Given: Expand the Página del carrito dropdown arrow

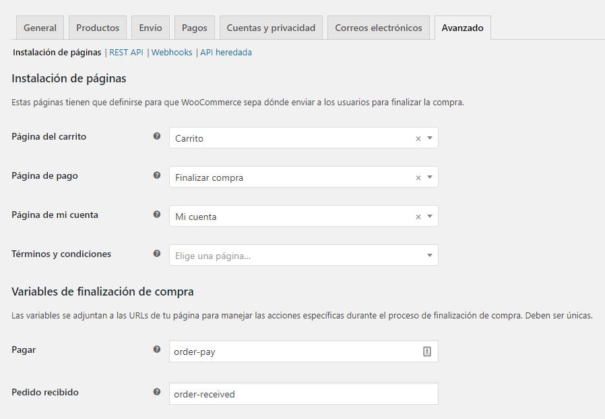Looking at the screenshot, I should click(429, 137).
